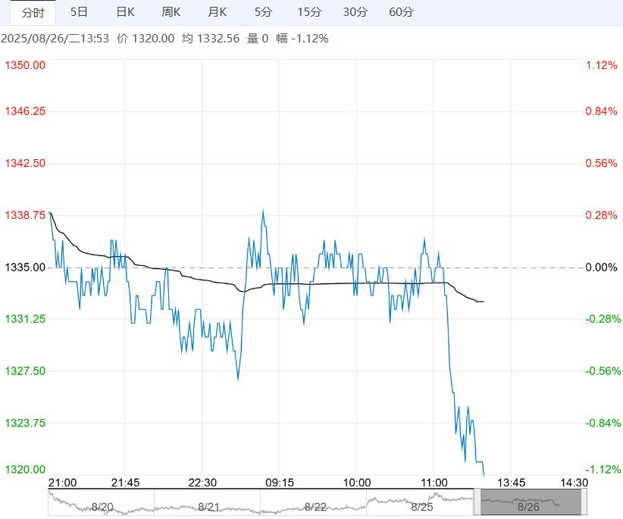Click the 8/25 navigator segment
623x519 pixels.
tap(421, 505)
